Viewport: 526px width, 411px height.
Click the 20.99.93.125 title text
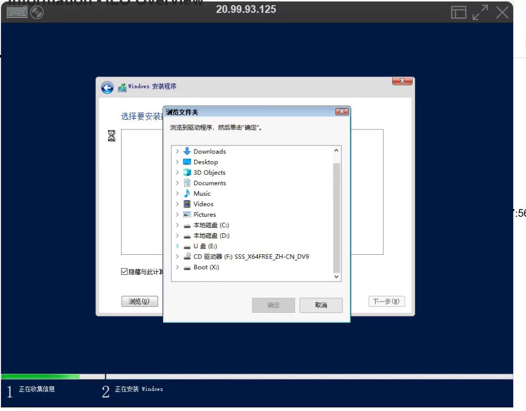[x=246, y=9]
